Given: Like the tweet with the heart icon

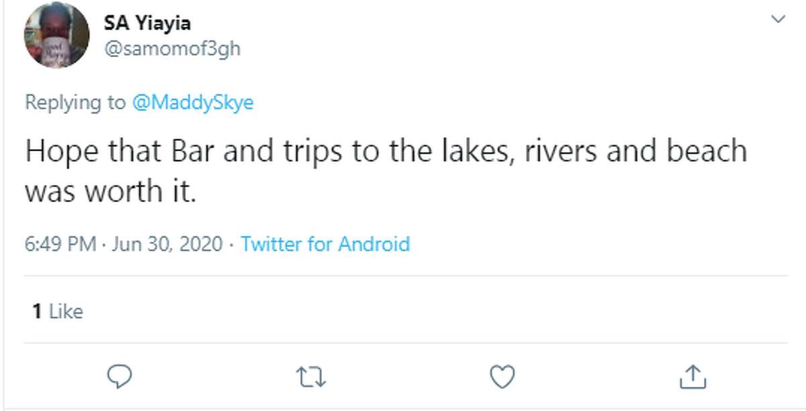Looking at the screenshot, I should pos(502,377).
